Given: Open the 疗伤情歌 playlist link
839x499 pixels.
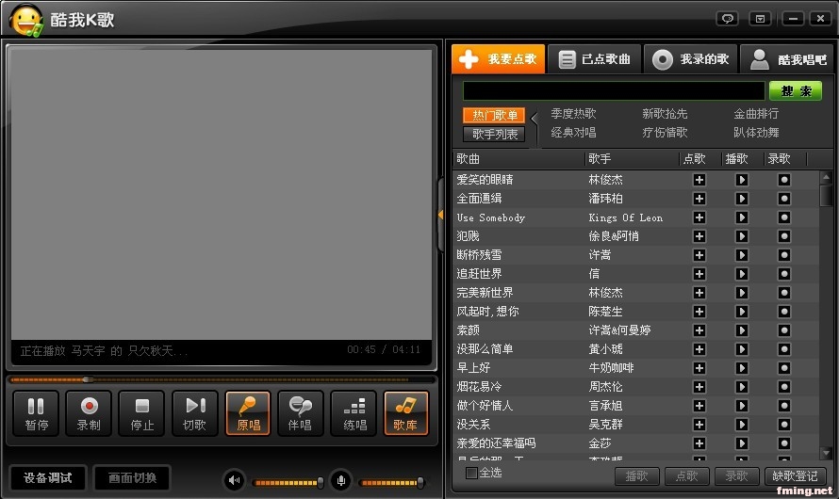Looking at the screenshot, I should click(x=665, y=133).
